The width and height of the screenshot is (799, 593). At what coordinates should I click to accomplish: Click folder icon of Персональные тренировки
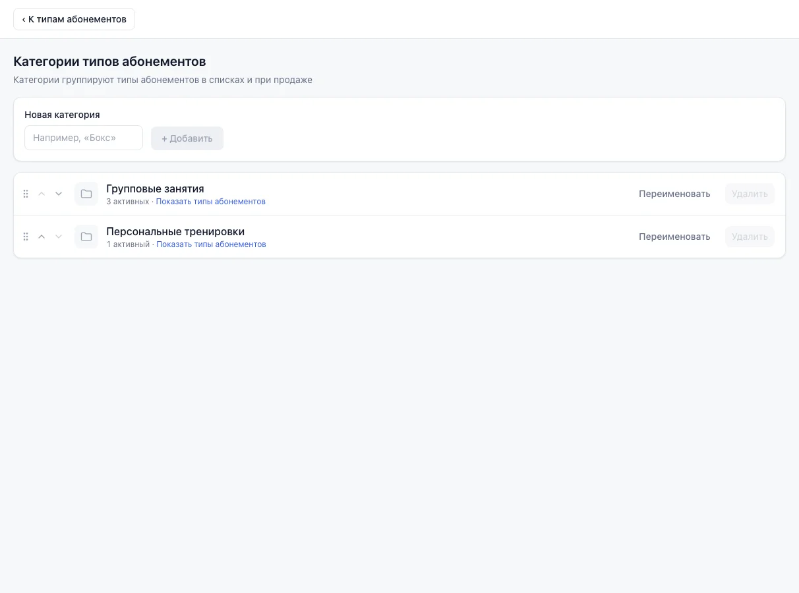click(x=86, y=237)
